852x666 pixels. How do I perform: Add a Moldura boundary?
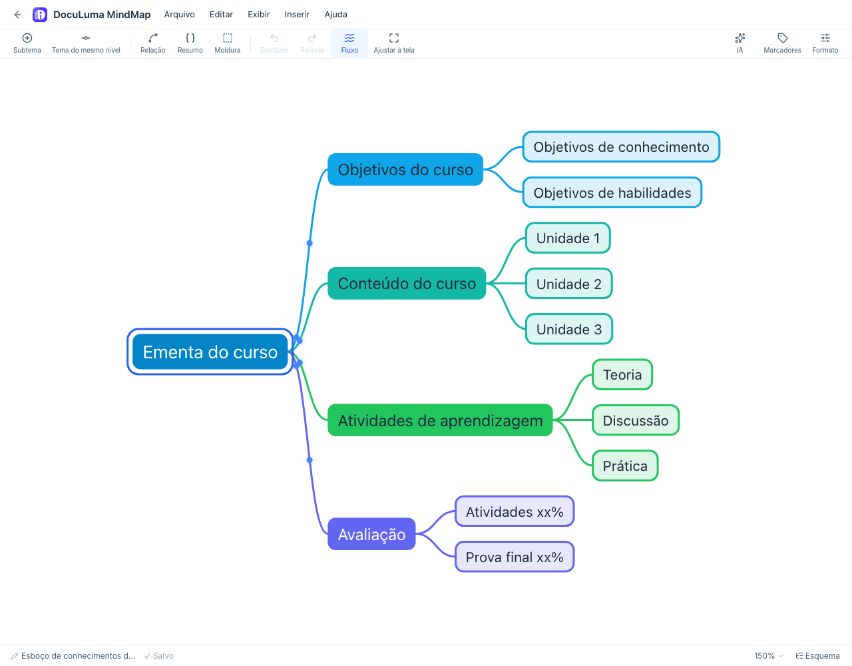(x=228, y=44)
